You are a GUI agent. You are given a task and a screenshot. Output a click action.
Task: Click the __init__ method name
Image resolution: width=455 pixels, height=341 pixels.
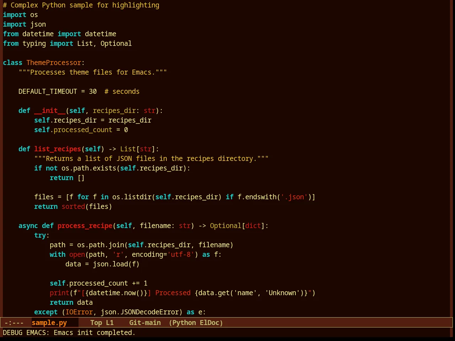[50, 110]
